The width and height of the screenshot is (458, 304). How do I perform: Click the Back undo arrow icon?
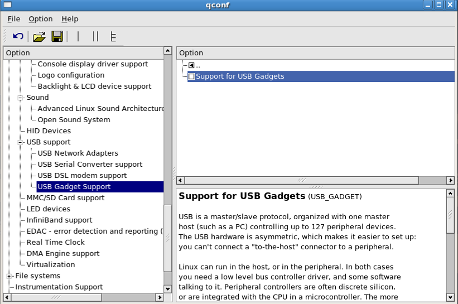click(18, 36)
